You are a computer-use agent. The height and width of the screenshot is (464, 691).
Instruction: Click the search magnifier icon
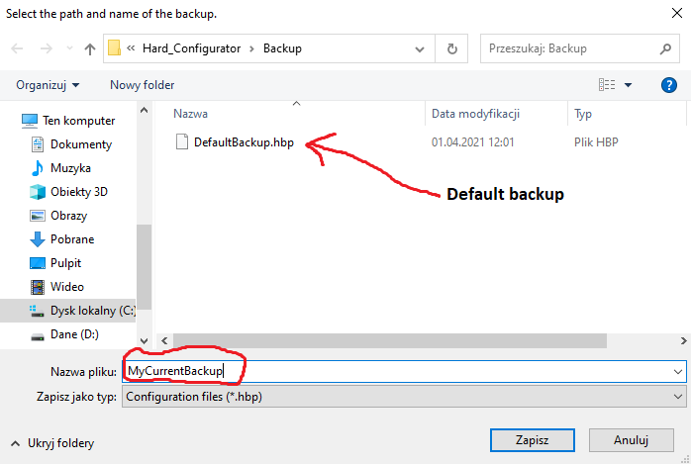665,47
